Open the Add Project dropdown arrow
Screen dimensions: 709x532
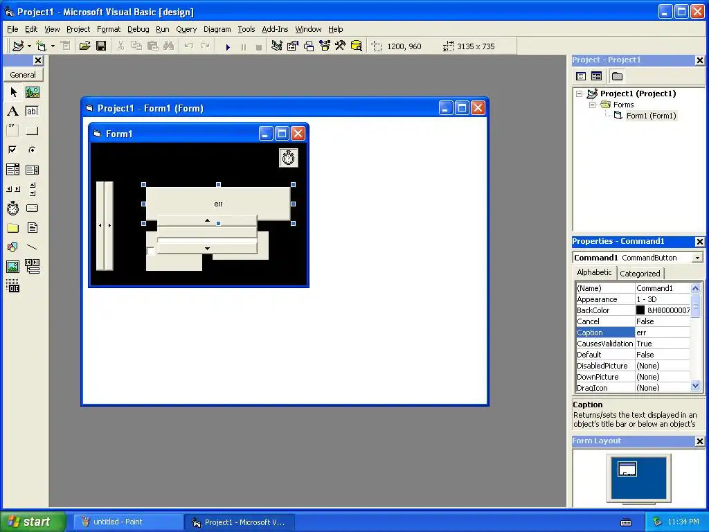pyautogui.click(x=29, y=46)
